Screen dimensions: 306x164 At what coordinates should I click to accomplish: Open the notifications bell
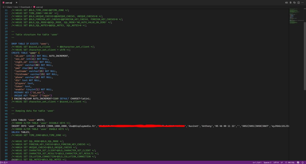click(303, 162)
